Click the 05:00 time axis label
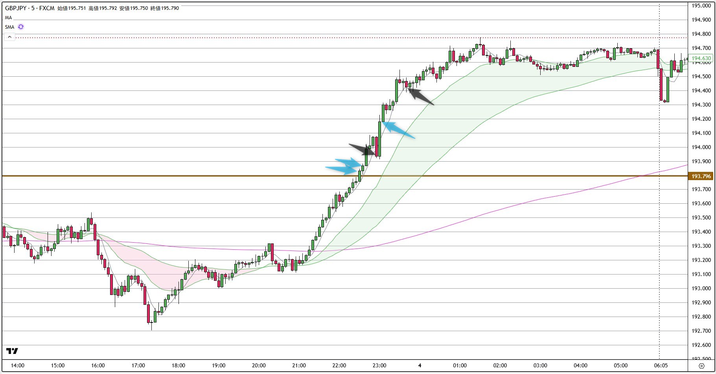Viewport: 716px width, 374px height. (x=621, y=365)
